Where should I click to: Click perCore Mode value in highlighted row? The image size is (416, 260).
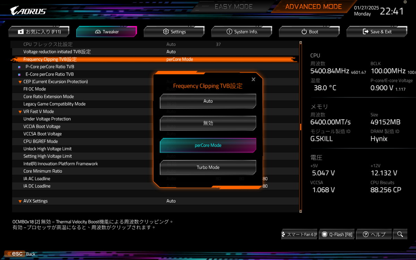pos(180,59)
